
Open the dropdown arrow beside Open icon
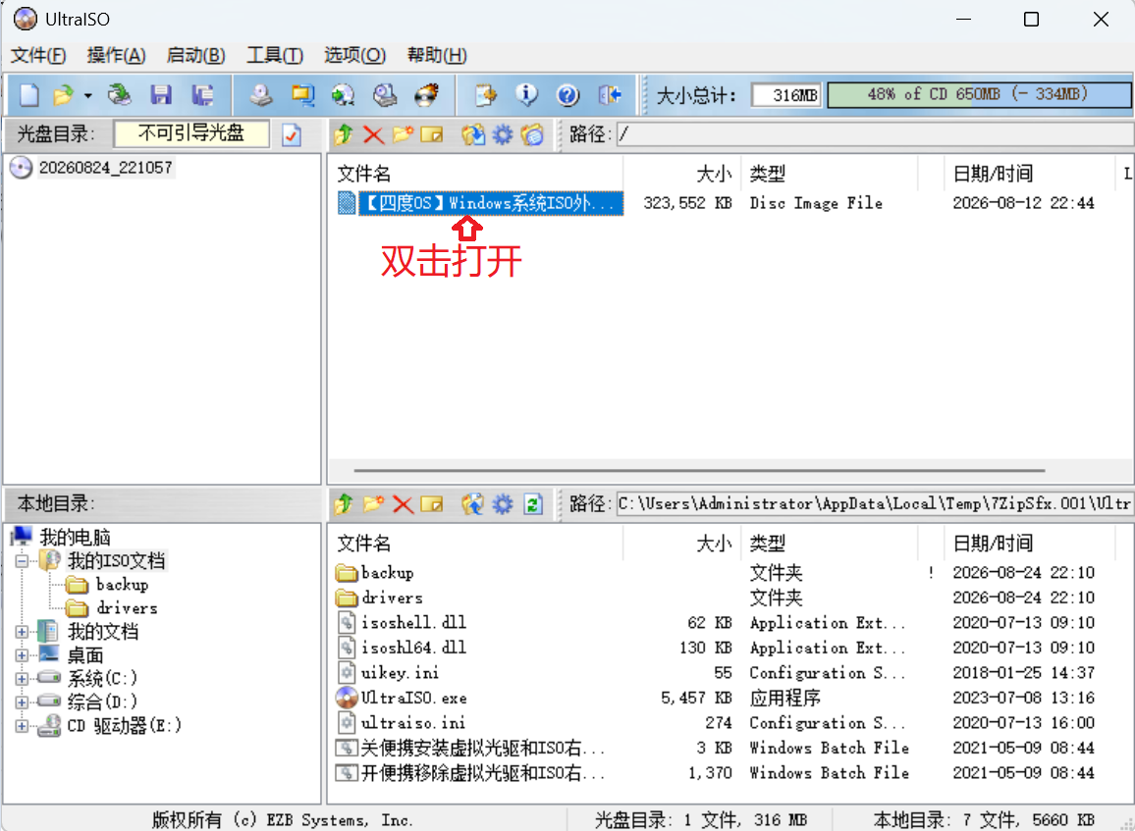[x=87, y=95]
